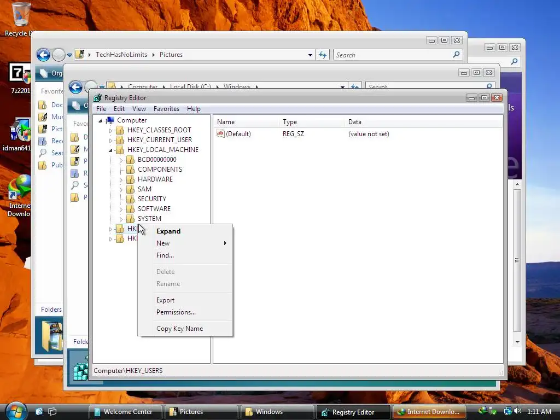Expand the HARDWARE node arrow
Viewport: 560px width, 420px height.
pyautogui.click(x=121, y=180)
